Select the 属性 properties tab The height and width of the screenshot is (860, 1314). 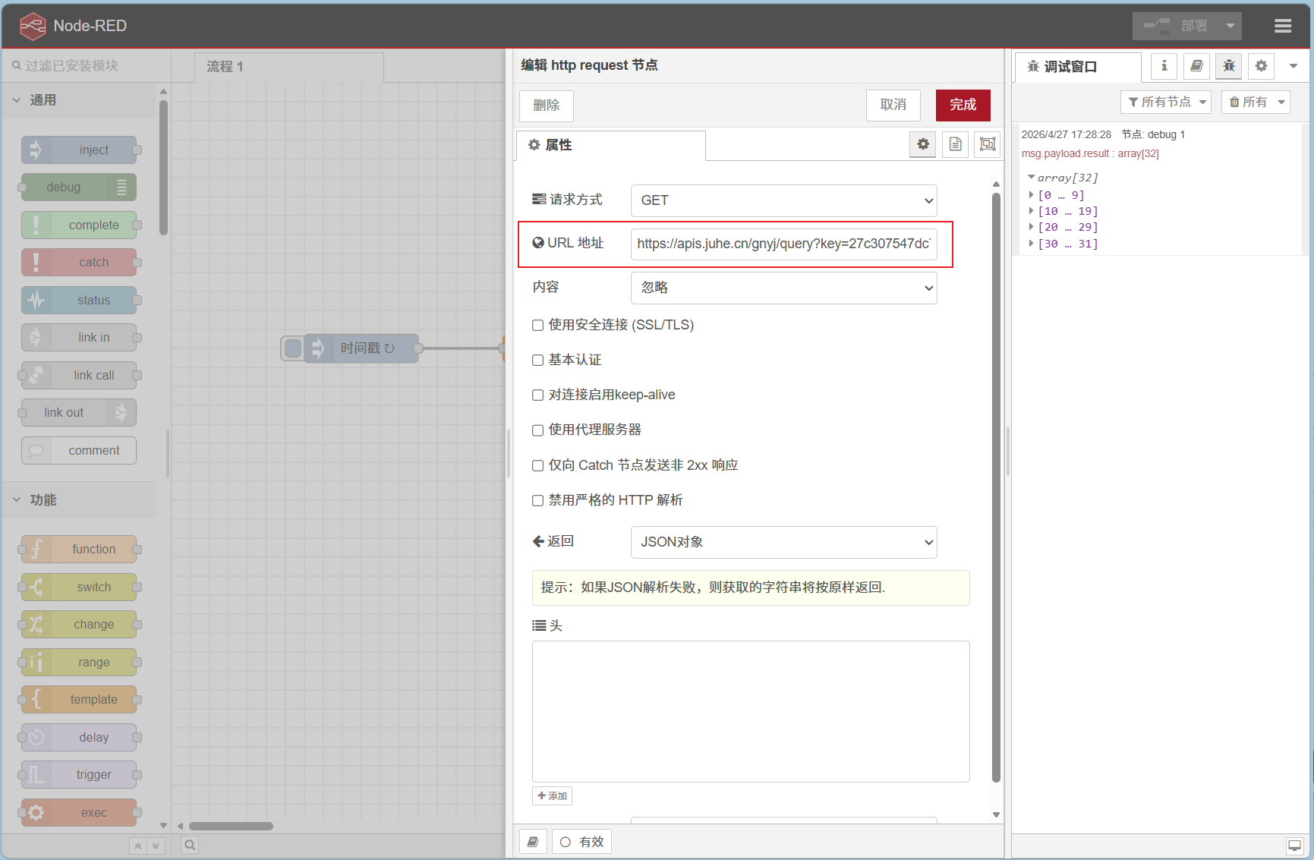coord(611,145)
